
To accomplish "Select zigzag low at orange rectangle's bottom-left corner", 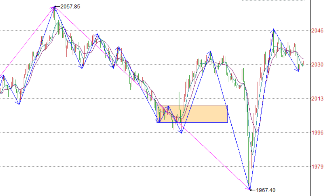I will (158, 122).
